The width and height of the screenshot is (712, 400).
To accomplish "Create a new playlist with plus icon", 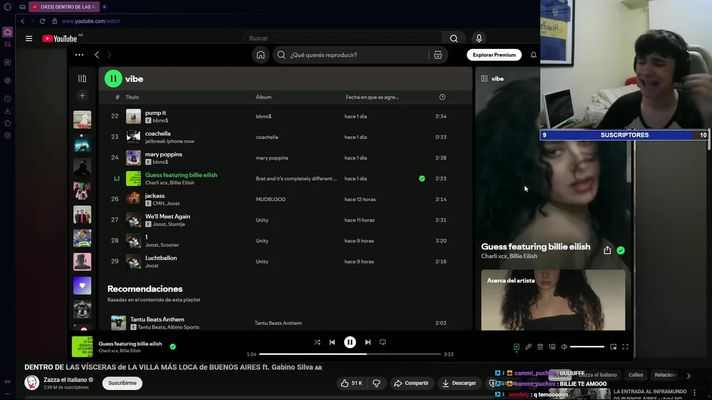I will point(82,96).
